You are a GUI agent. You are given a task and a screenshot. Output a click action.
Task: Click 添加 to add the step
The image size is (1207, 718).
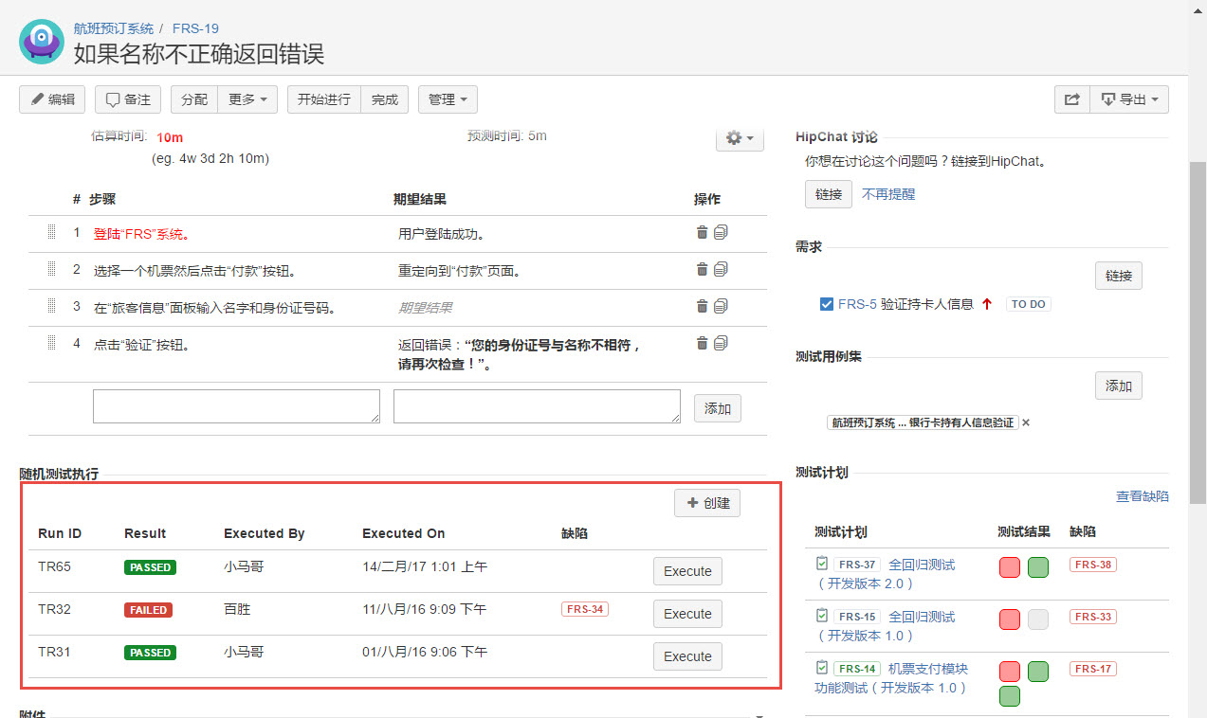tap(718, 408)
